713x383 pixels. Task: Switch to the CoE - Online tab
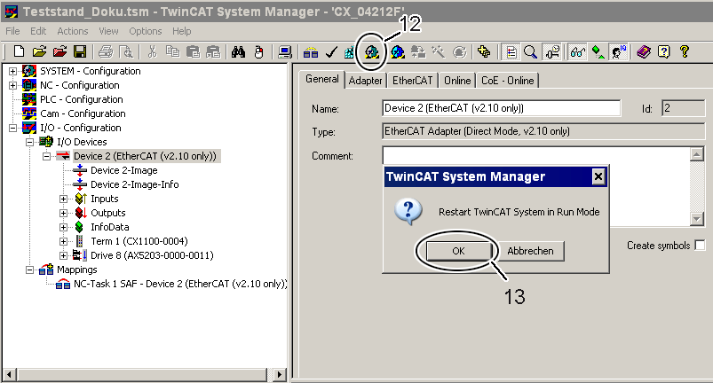pyautogui.click(x=508, y=81)
